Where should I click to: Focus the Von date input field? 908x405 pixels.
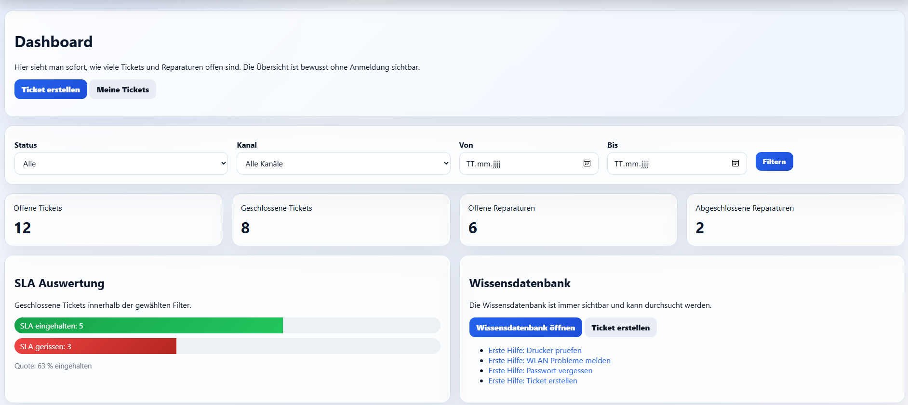529,164
